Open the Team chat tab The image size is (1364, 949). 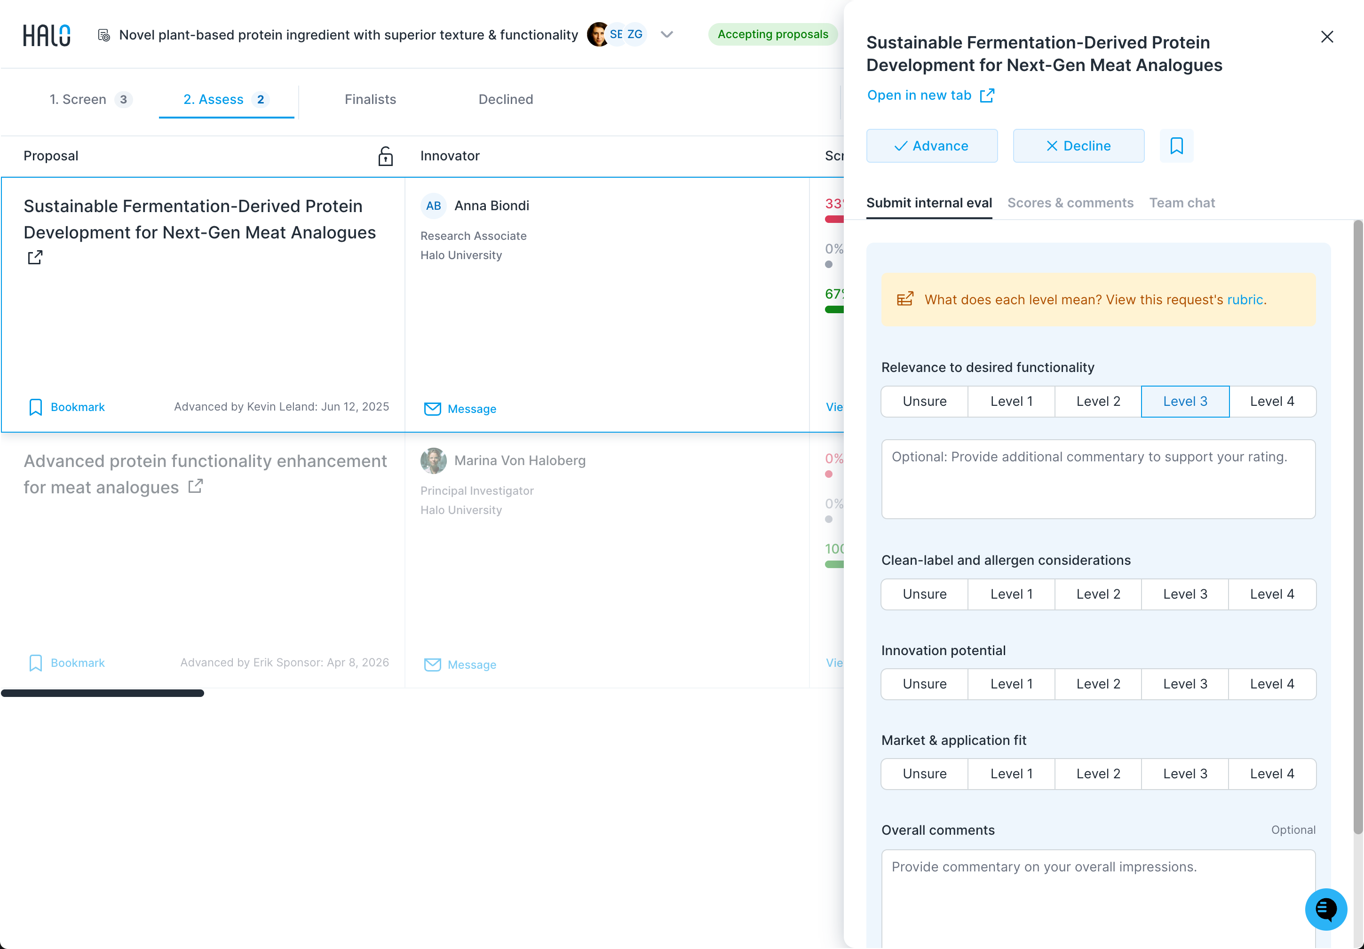(1182, 203)
